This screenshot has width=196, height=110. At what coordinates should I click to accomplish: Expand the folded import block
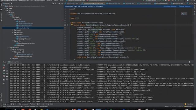coord(78,18)
